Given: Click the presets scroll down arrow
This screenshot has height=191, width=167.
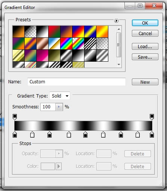Looking at the screenshot, I should 119,64.
